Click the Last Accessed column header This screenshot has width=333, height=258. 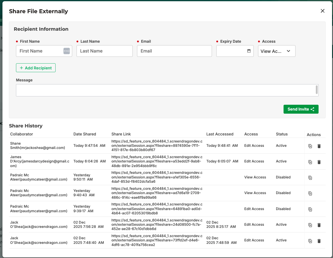(220, 134)
